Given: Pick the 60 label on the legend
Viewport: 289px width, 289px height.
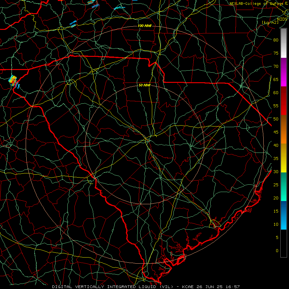Looking at the screenshot, I should [276, 93].
